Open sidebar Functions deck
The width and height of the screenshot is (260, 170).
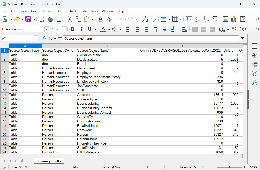click(254, 82)
